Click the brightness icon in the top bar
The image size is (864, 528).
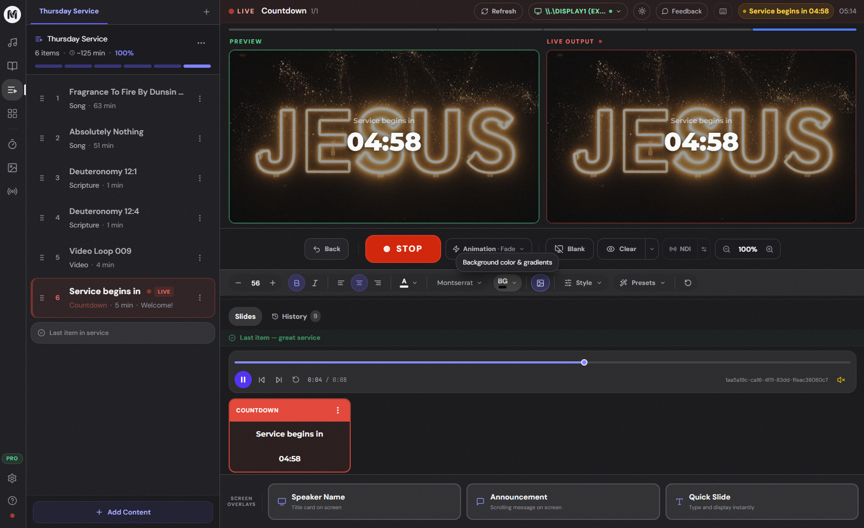click(641, 11)
